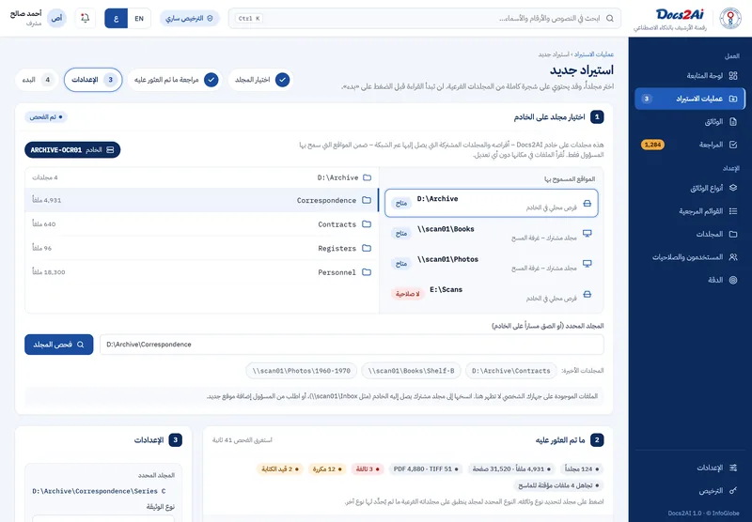
Task: Open لوحة المتابعة in the sidebar
Action: [690, 76]
